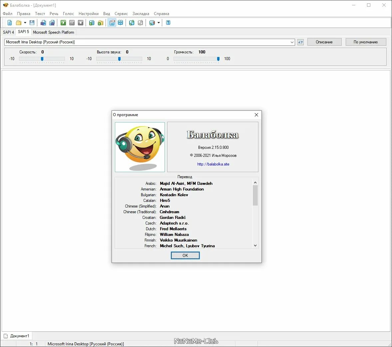The image size is (392, 347).
Task: Open the Голос menu
Action: click(68, 14)
